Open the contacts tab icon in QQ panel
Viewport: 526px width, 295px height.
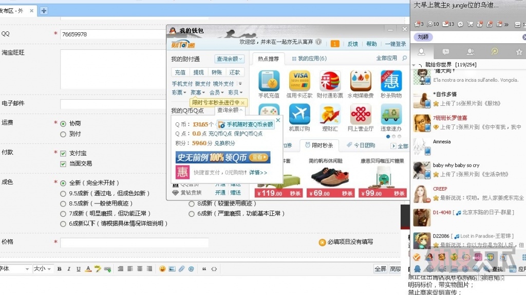(x=421, y=52)
